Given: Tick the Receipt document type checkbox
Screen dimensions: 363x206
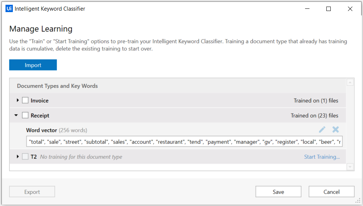Looking at the screenshot, I should (x=25, y=115).
